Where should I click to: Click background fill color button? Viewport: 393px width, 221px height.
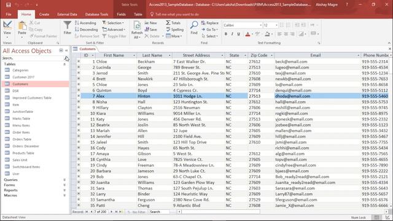click(x=268, y=34)
